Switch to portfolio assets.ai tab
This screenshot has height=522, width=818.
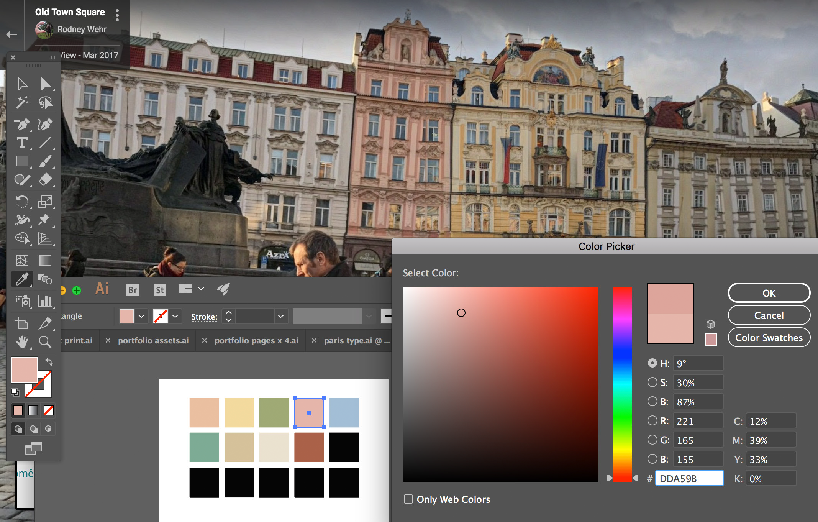[x=153, y=341]
